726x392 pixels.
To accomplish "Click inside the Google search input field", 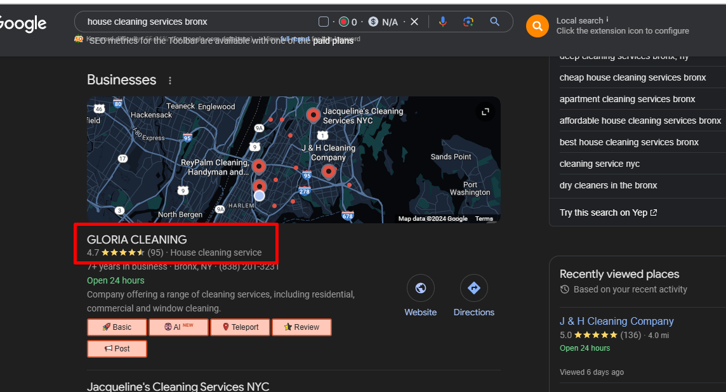I will pyautogui.click(x=197, y=22).
